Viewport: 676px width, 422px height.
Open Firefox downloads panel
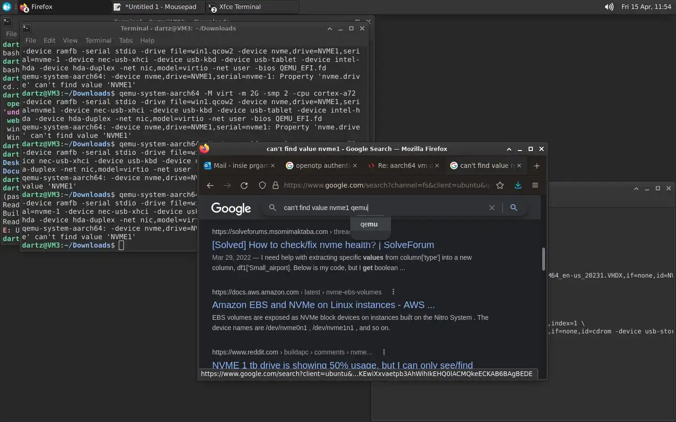[518, 185]
